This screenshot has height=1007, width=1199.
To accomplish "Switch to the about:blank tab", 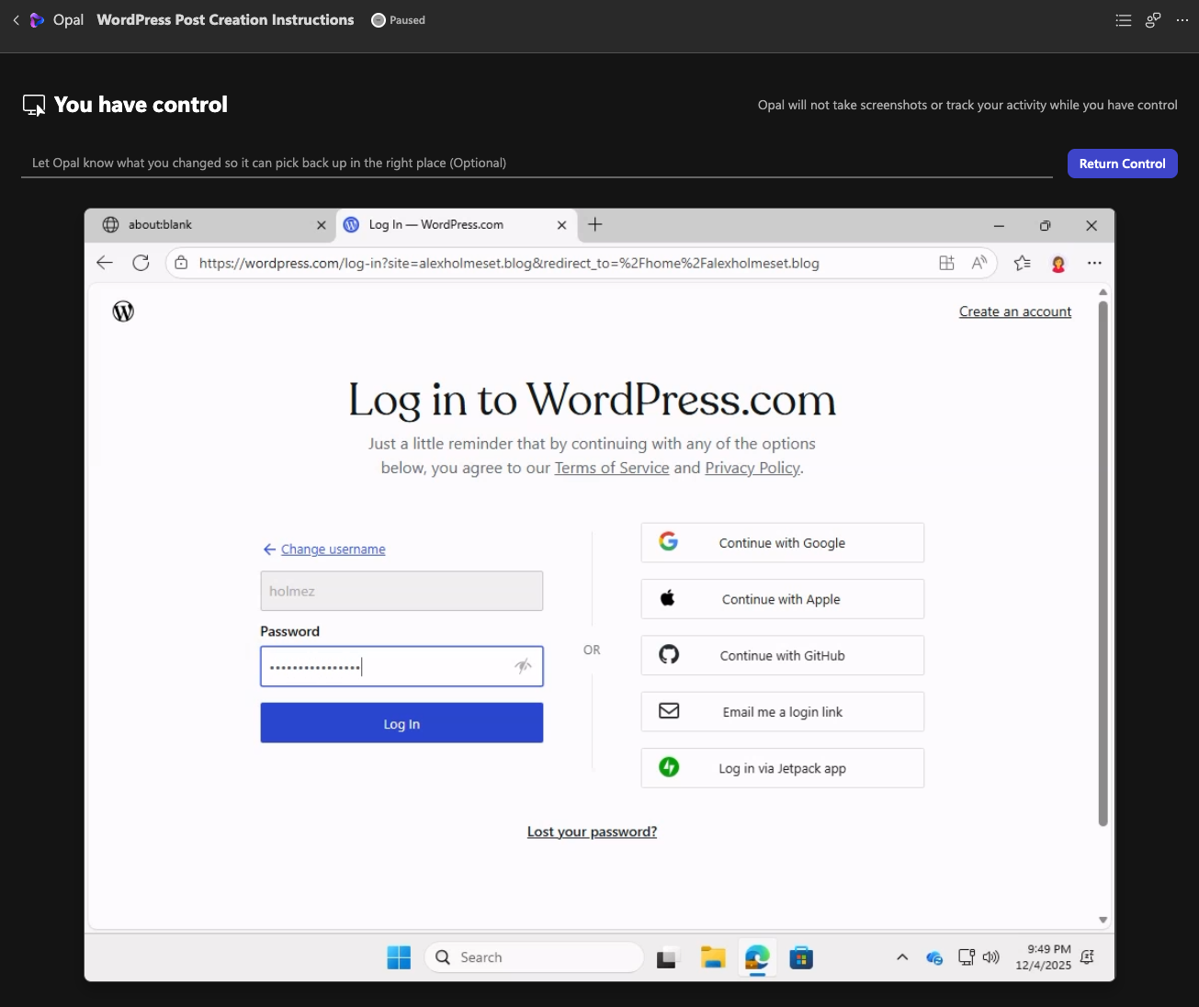I will [211, 225].
